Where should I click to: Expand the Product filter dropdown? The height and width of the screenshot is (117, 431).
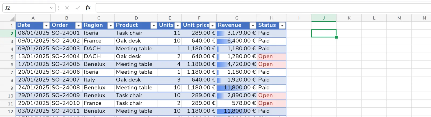[x=154, y=25]
